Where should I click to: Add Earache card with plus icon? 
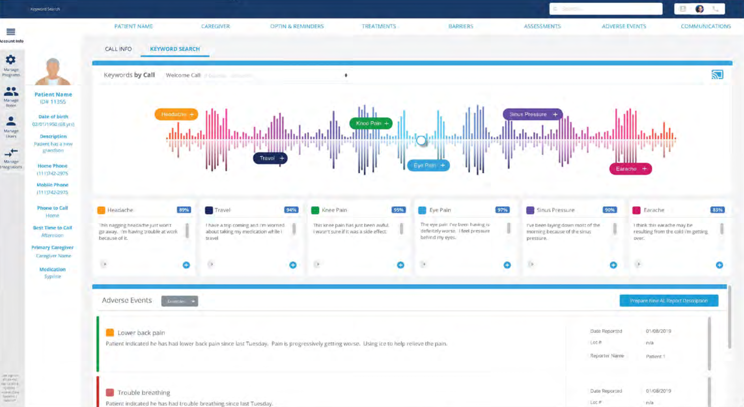(719, 265)
